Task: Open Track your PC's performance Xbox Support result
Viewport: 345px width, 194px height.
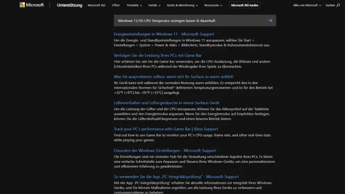Action: (x=166, y=129)
